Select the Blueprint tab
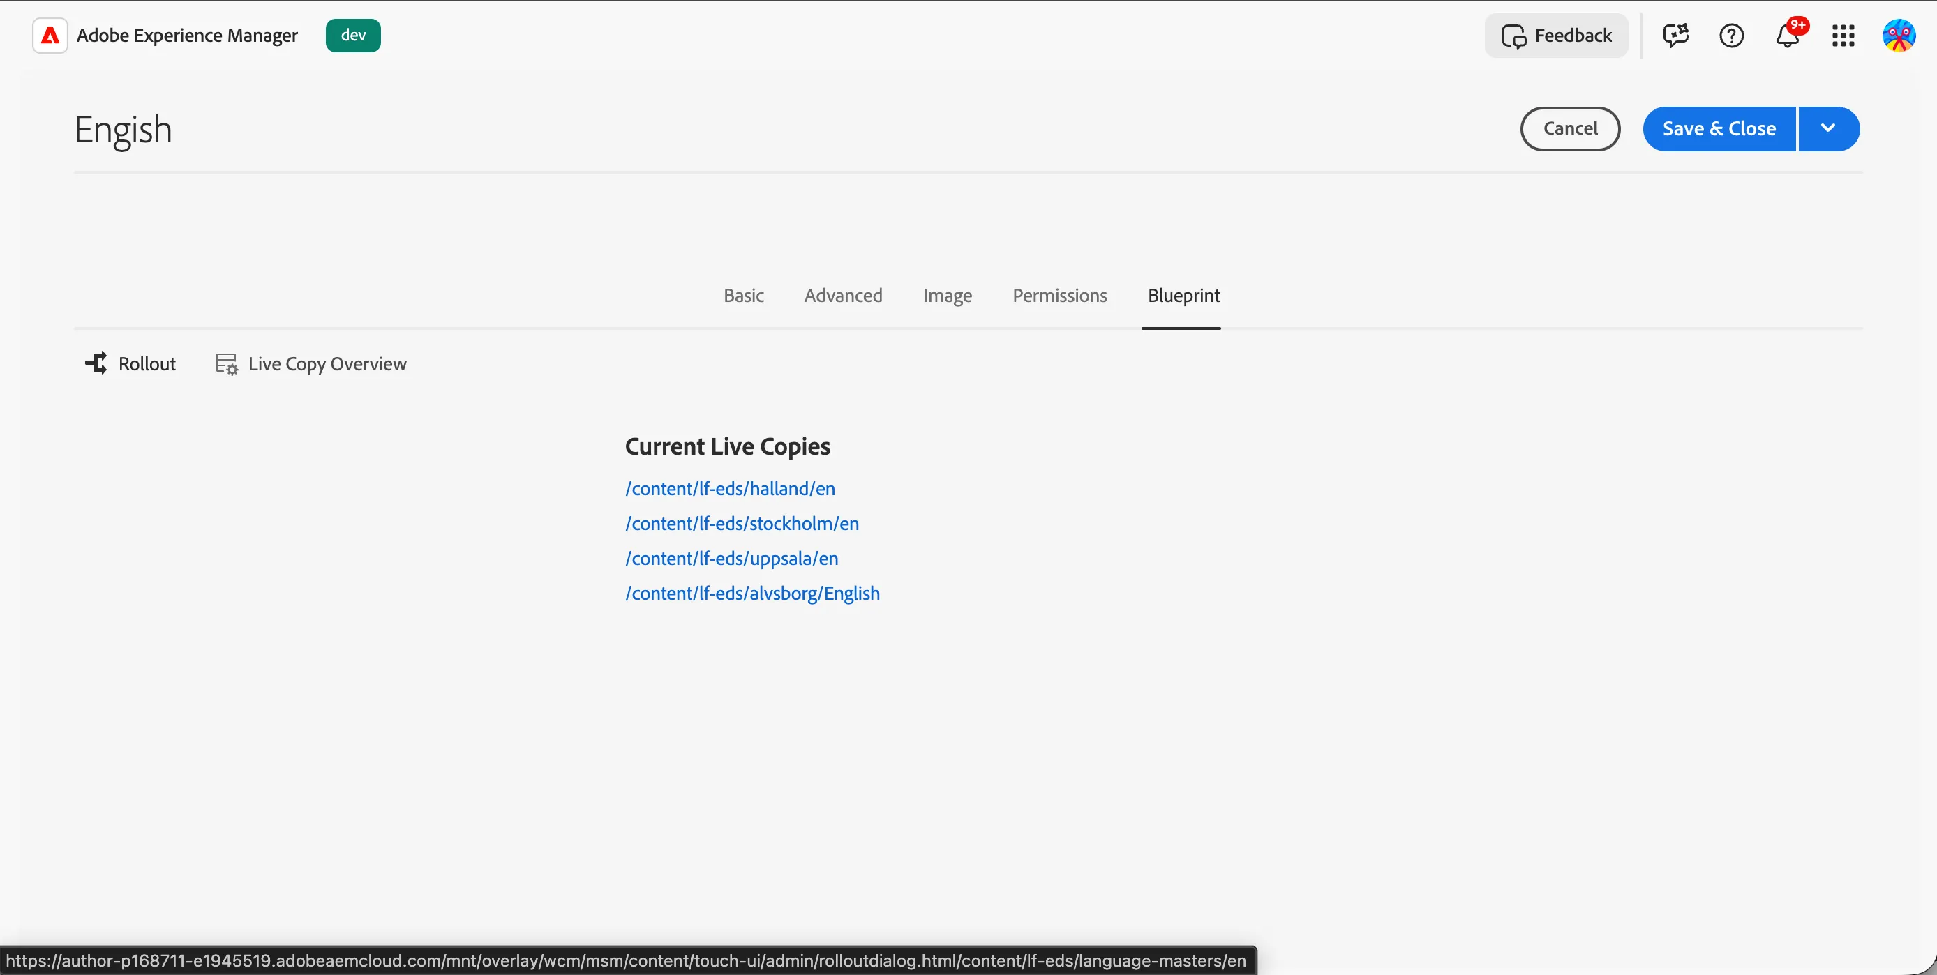Viewport: 1937px width, 975px height. pos(1183,296)
